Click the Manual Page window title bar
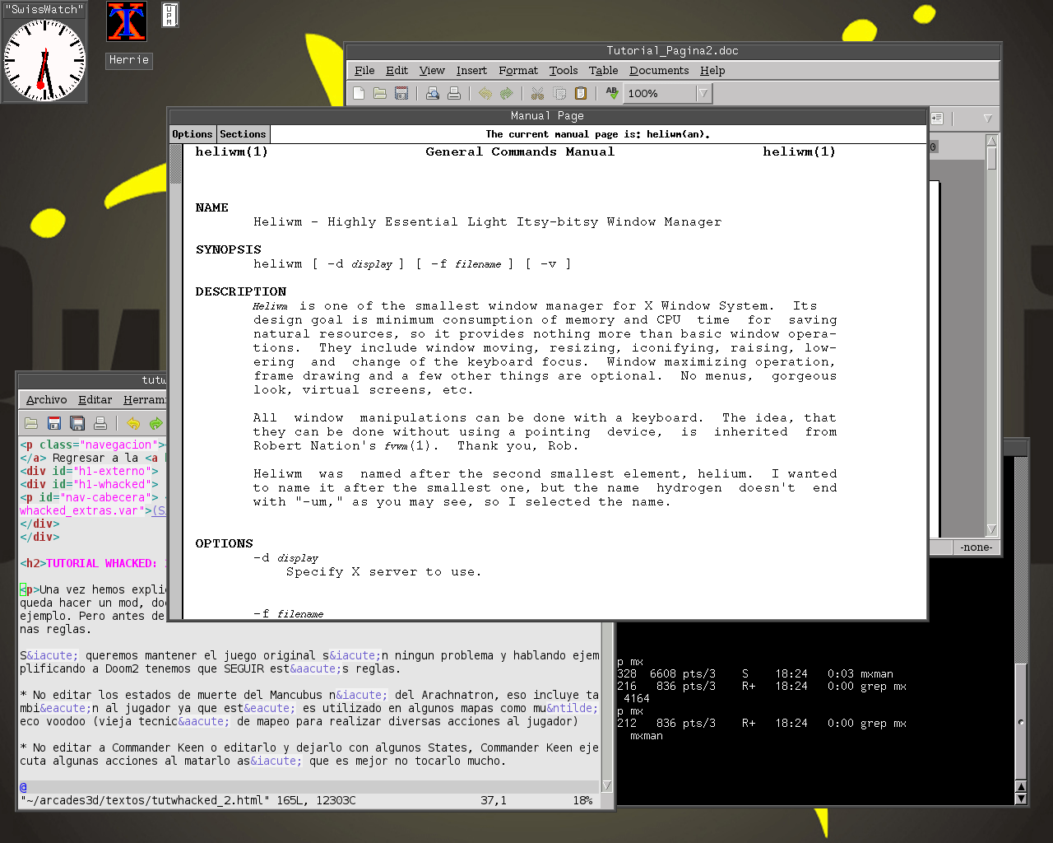1053x843 pixels. tap(547, 116)
